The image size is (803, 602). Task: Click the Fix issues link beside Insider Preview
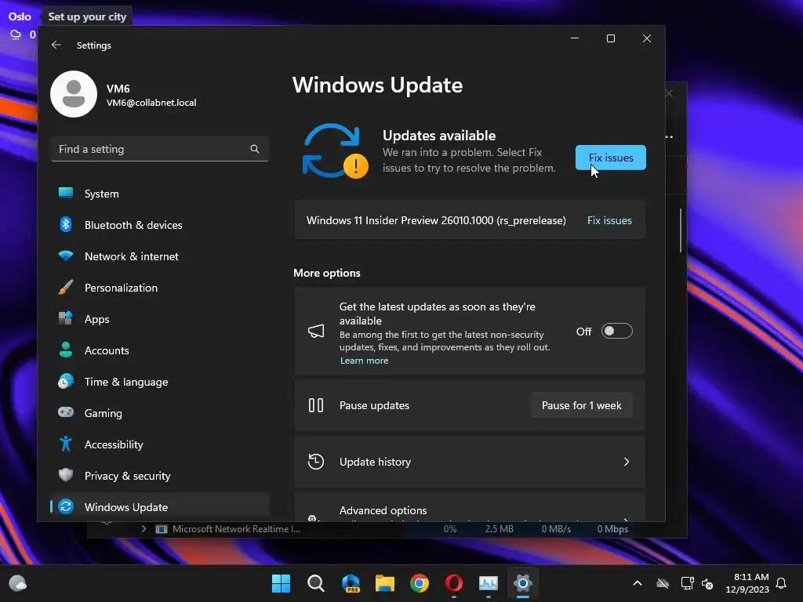point(609,220)
